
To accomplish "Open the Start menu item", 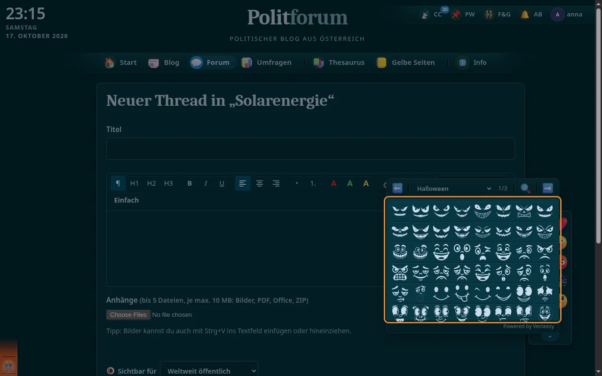I will pos(121,63).
